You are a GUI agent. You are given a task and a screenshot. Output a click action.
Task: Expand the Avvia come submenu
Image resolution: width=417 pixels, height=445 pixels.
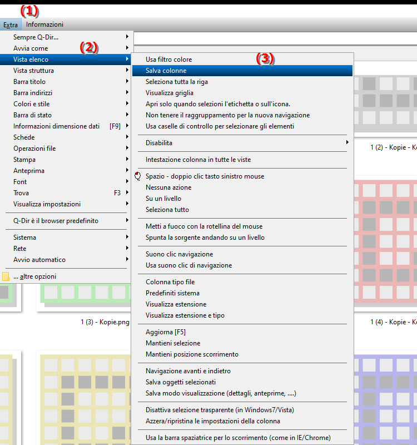66,48
